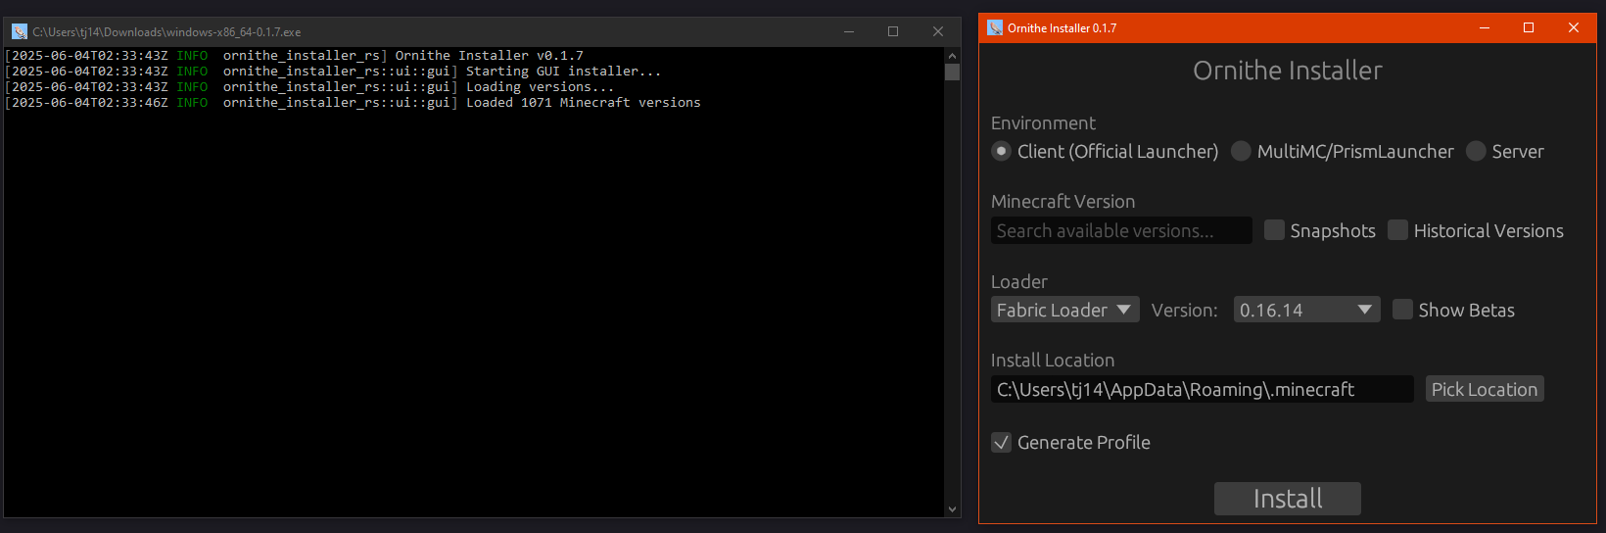Click the 'Environment' section label
Viewport: 1606px width, 533px height.
[1043, 122]
